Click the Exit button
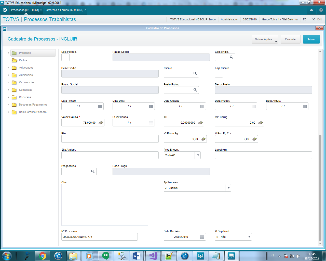 pos(317,19)
